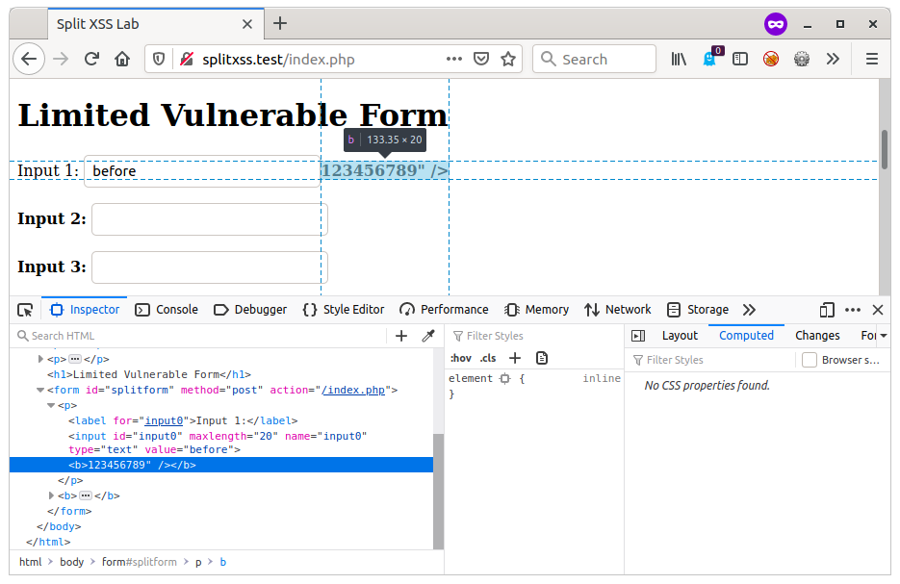Select the Computed sidebar tab

(746, 336)
